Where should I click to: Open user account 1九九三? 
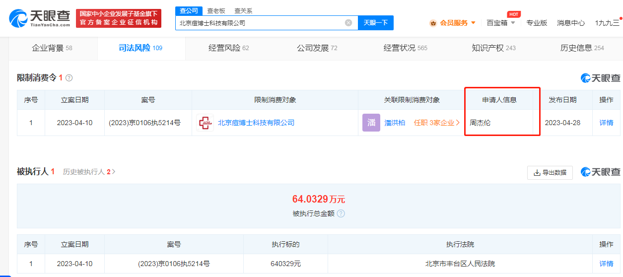tap(607, 23)
